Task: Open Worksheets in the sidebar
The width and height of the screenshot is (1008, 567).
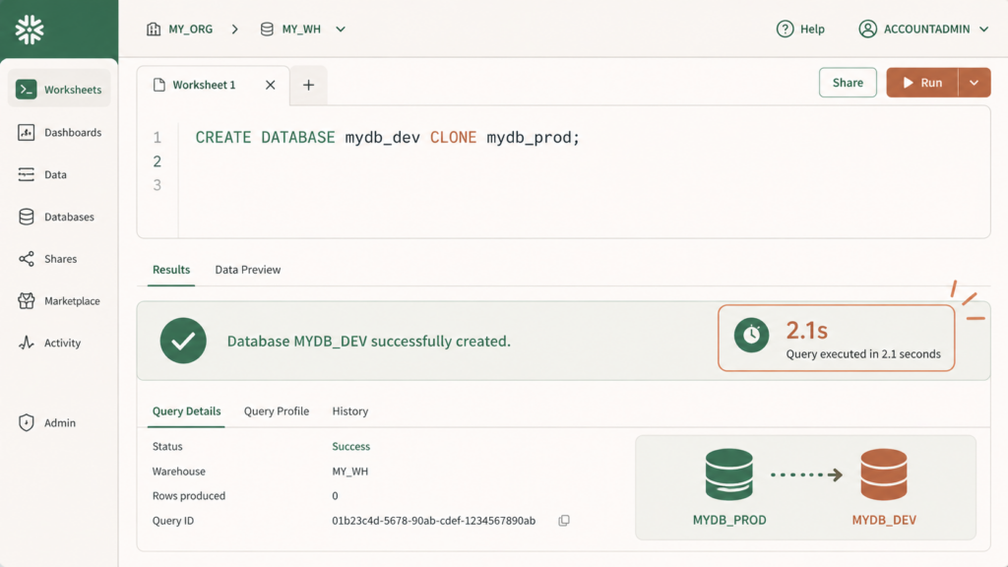Action: pos(59,90)
